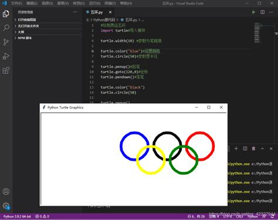Open the 选择(S) menu
Screen dimensions: 278x220
click(x=48, y=4)
